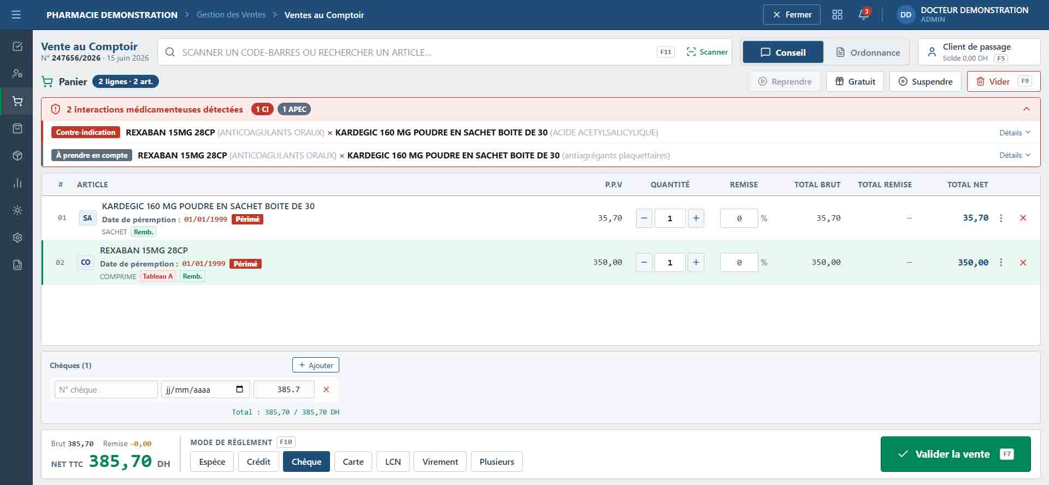Screen dimensions: 1049x485
Task: Open the hamburger menu icon
Action: (x=16, y=15)
